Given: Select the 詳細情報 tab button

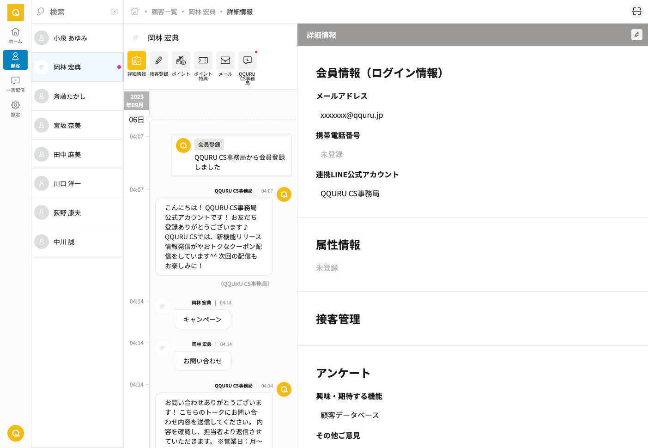Looking at the screenshot, I should pyautogui.click(x=136, y=61).
